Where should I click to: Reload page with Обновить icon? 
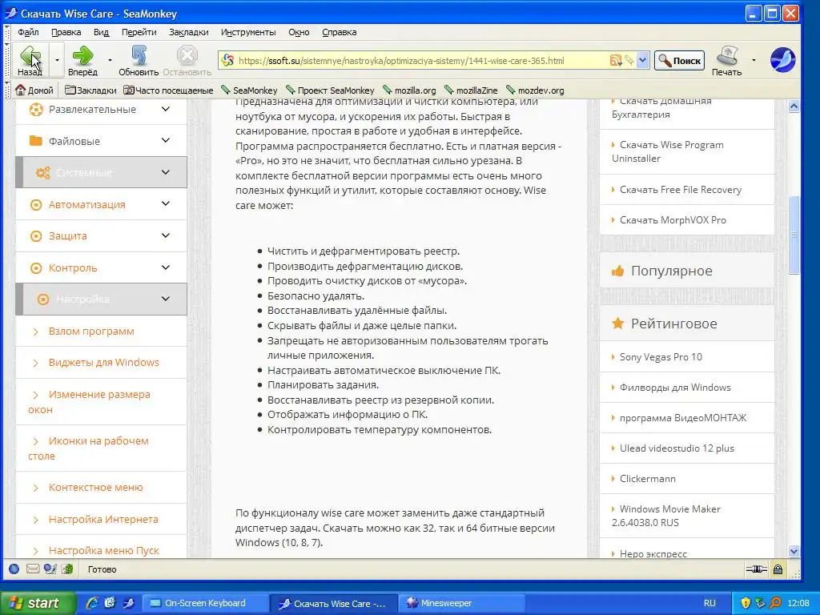(x=139, y=60)
